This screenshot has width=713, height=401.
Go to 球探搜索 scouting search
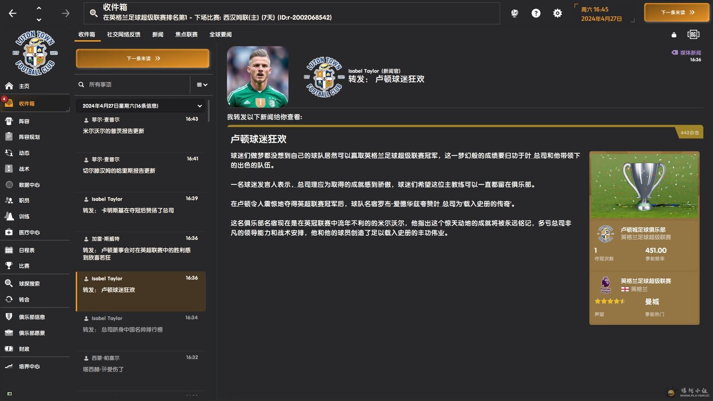(x=29, y=284)
